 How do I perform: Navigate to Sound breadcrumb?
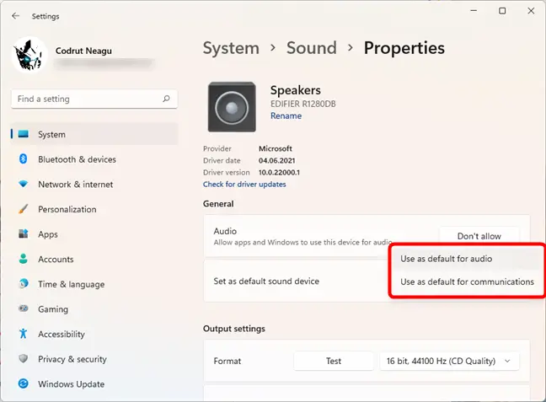point(311,48)
